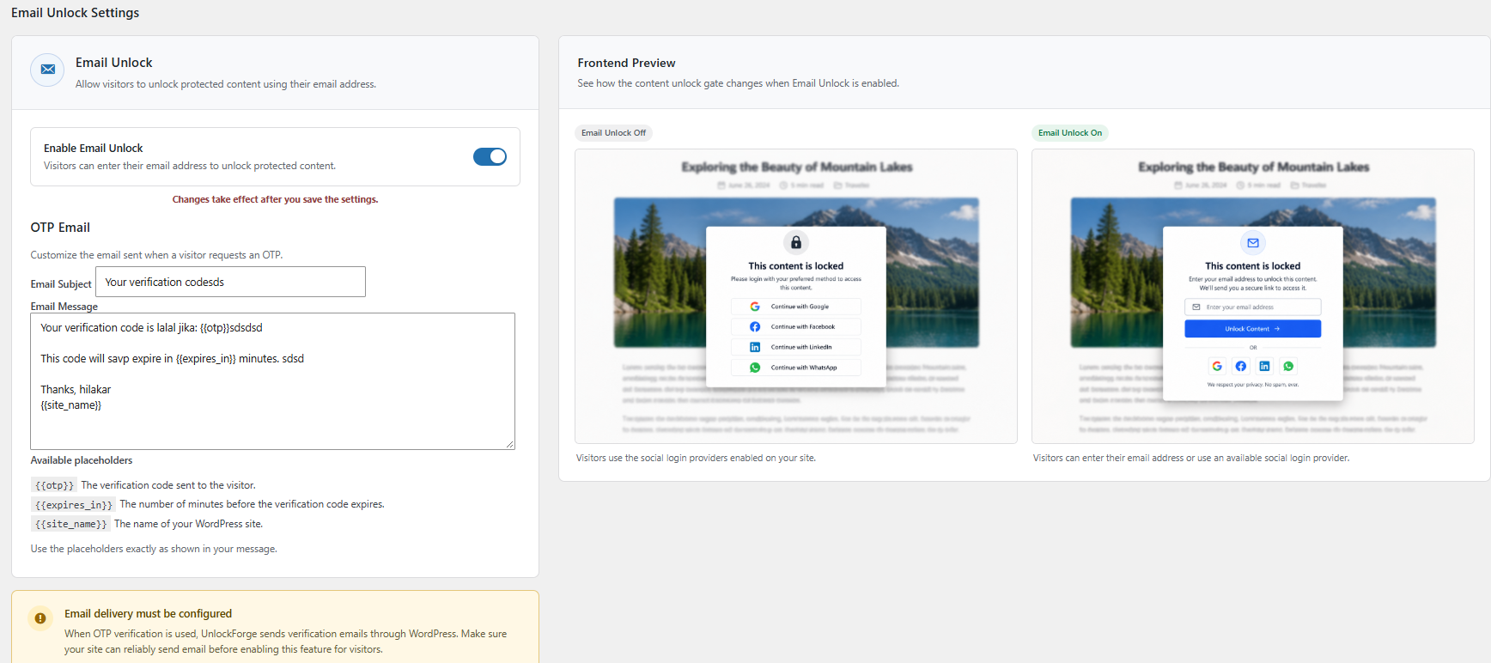This screenshot has width=1491, height=663.
Task: Click the 'Enter your email address' preview field
Action: (x=1253, y=307)
